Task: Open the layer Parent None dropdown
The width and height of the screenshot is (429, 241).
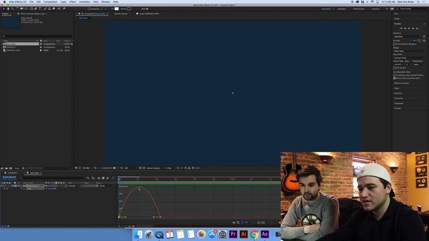Action: [x=106, y=186]
